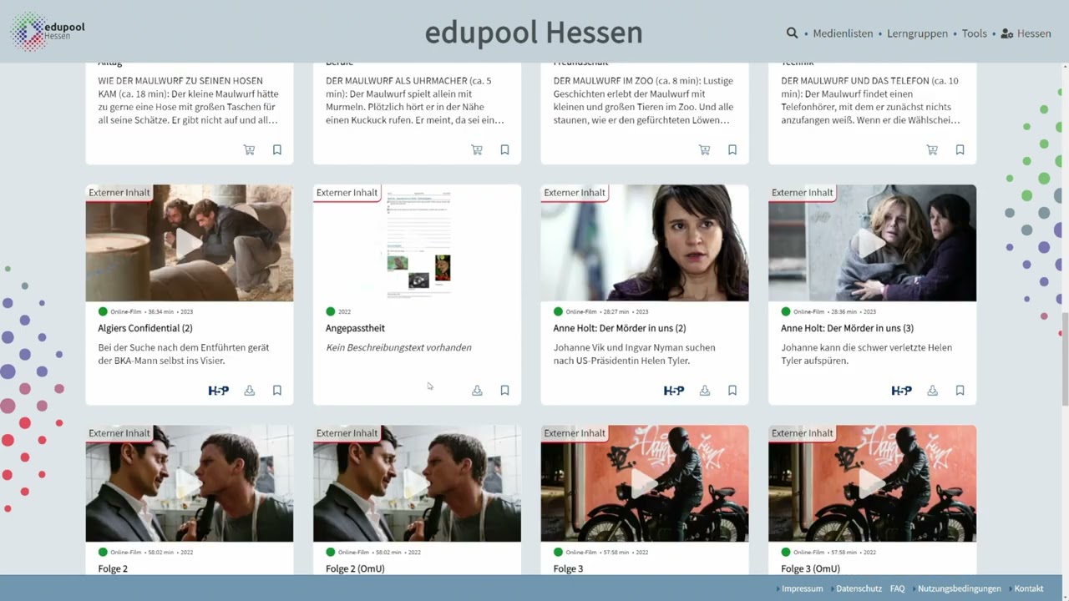Add Maulwurf Hosen item to shopping cart
1069x601 pixels.
pos(249,150)
